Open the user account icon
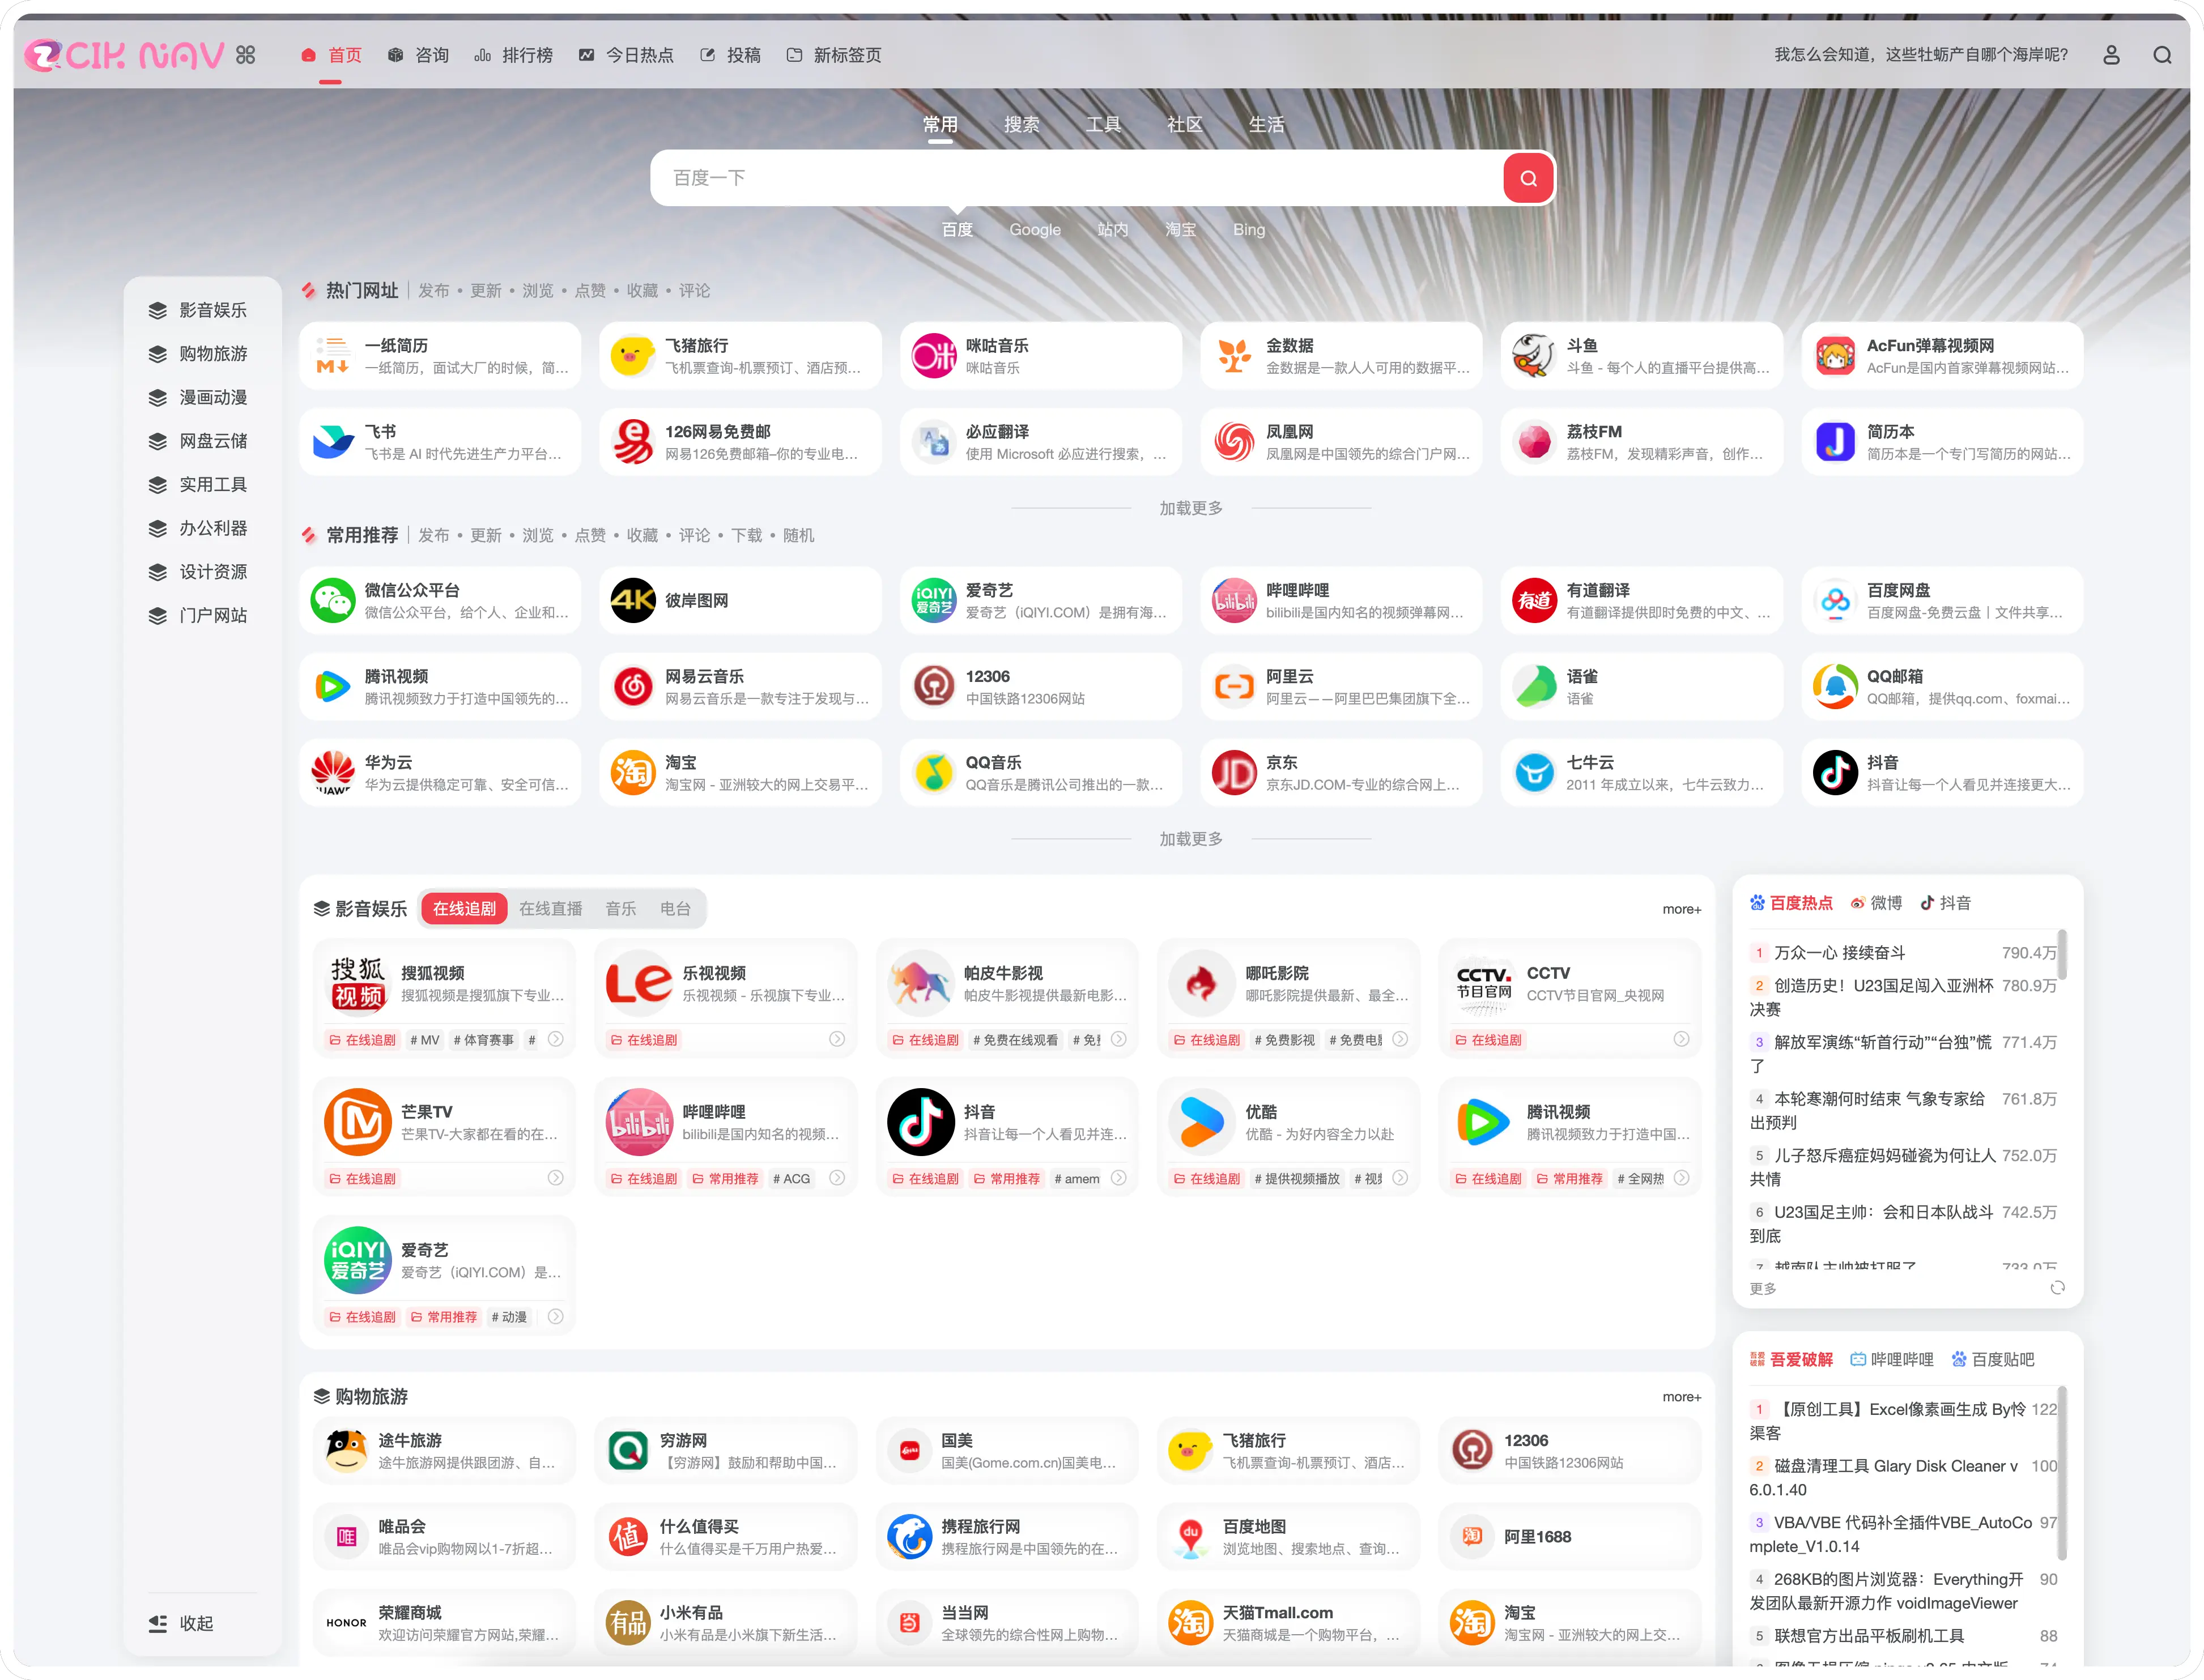 (2111, 55)
